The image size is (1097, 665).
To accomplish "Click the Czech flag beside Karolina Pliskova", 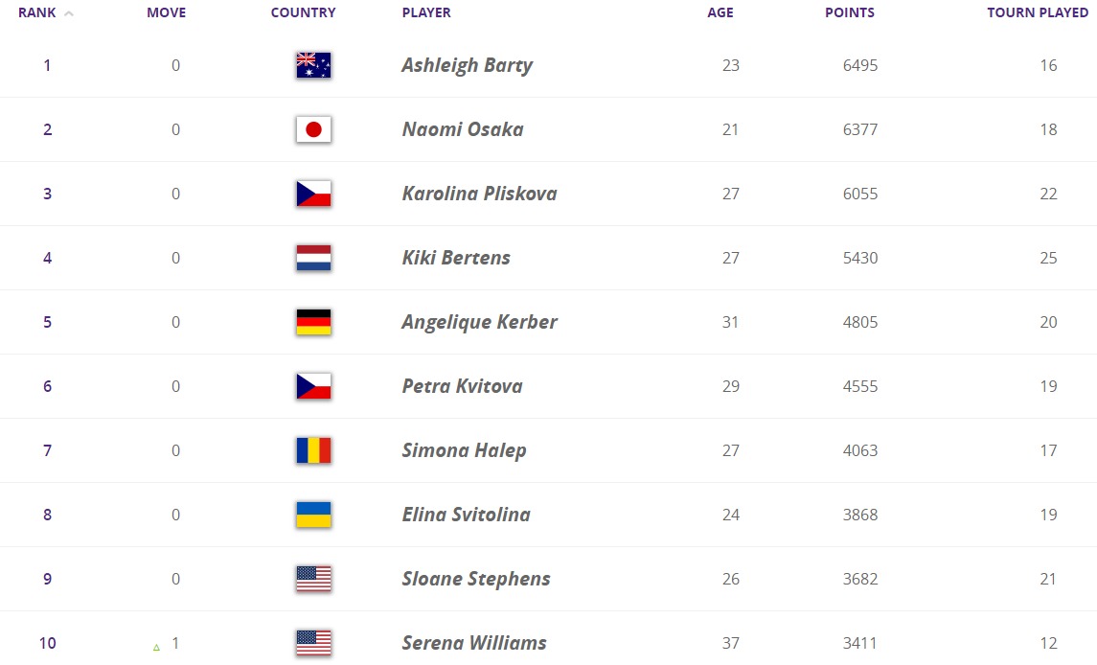I will coord(313,194).
